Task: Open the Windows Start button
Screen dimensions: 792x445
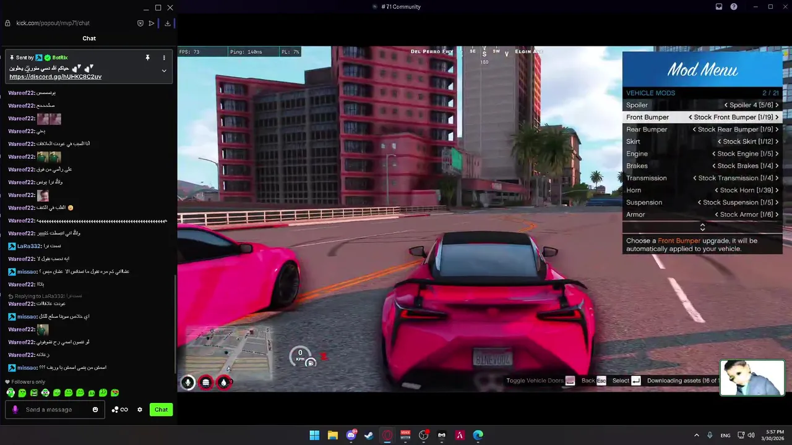Action: click(314, 435)
